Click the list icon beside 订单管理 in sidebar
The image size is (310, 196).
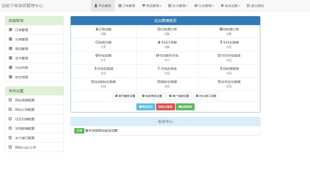coord(10,30)
